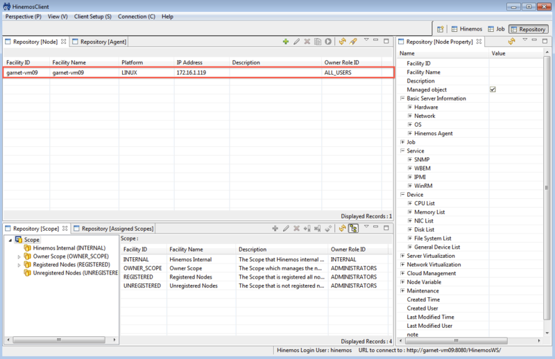Click the pencil Modify icon in Node view
The image size is (555, 359).
(297, 42)
